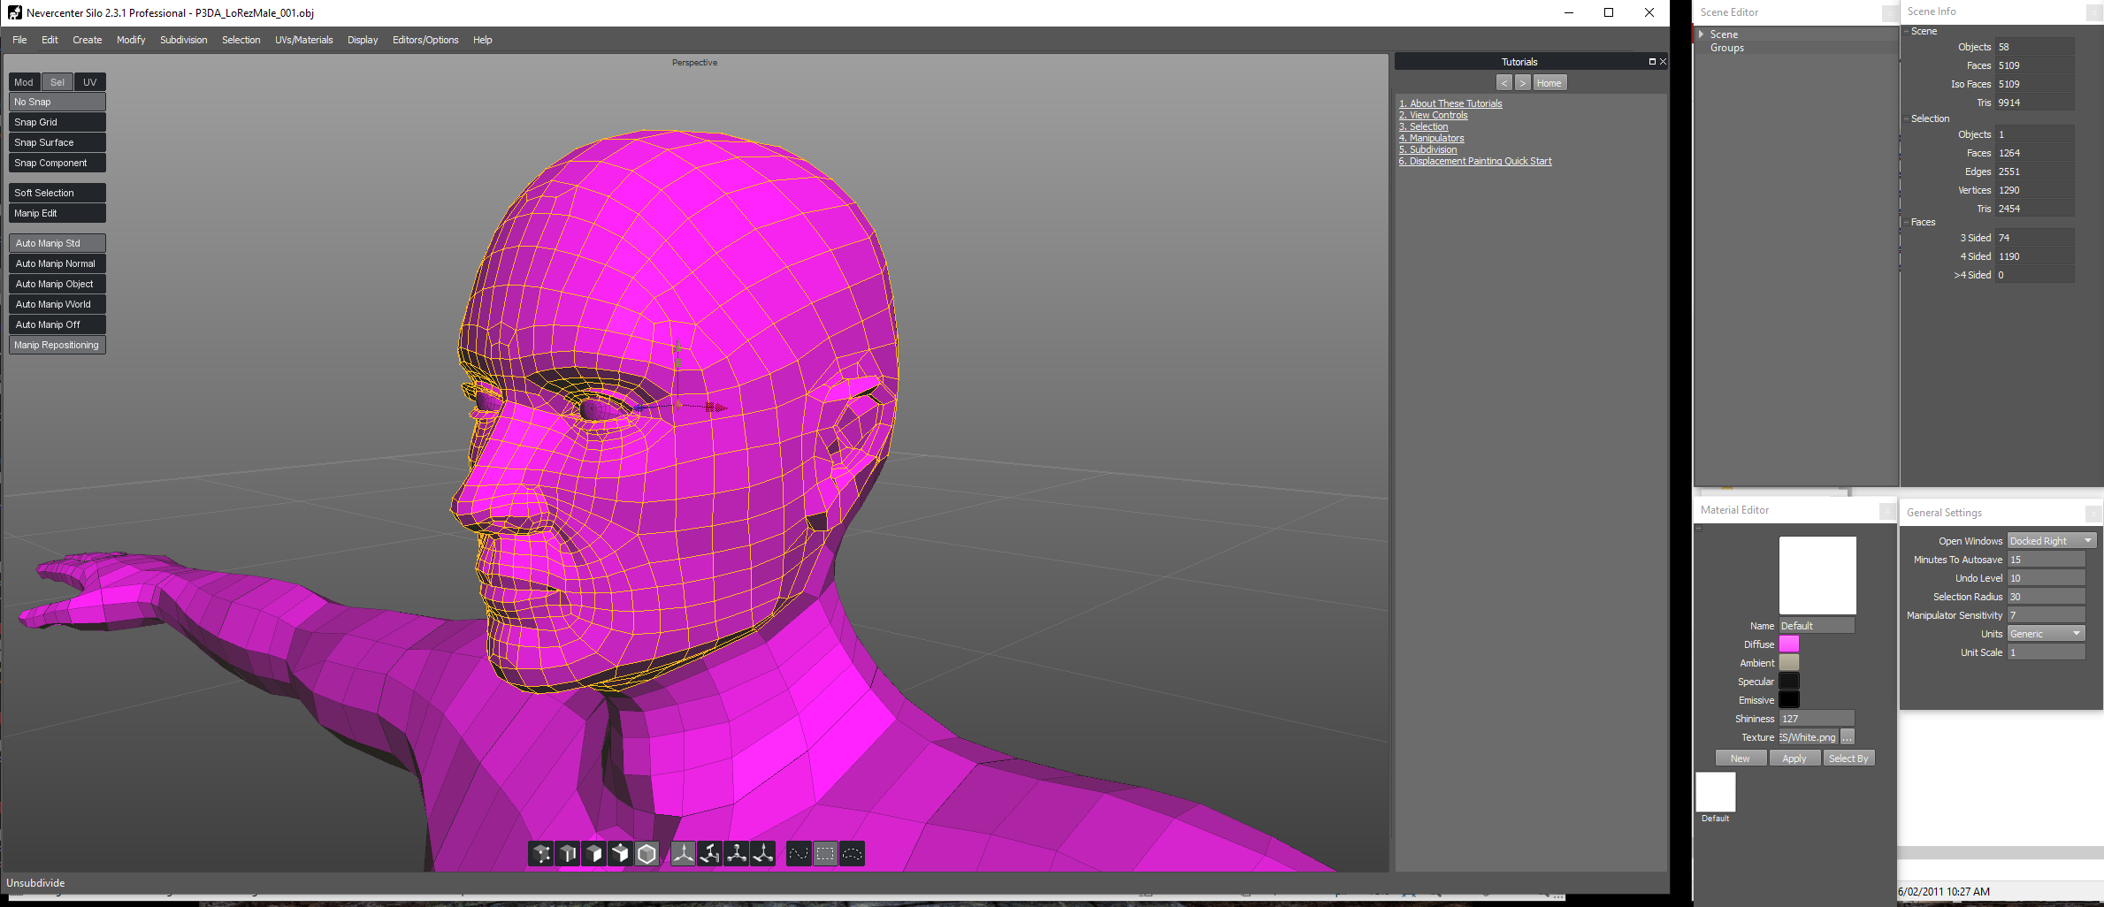The height and width of the screenshot is (907, 2104).
Task: Collapse the Selection section in Scene Info
Action: click(1906, 118)
